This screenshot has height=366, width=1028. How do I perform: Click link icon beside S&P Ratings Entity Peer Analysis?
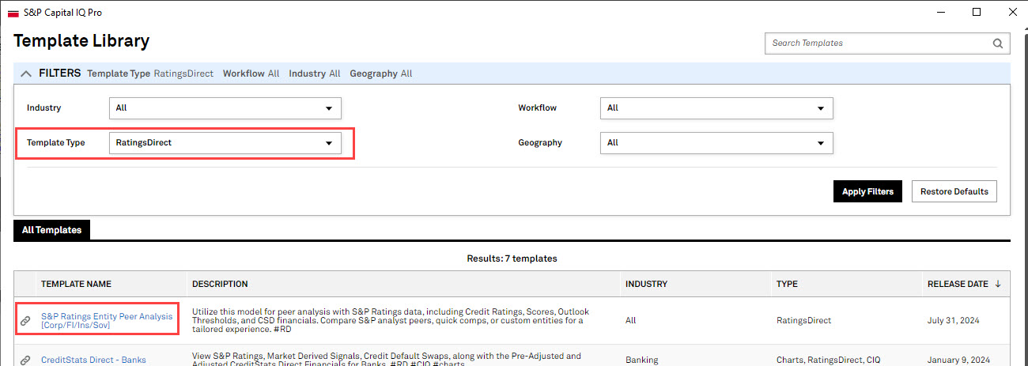(25, 321)
